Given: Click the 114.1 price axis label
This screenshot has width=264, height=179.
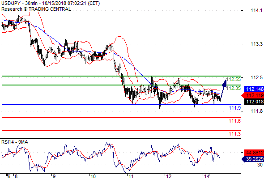Looking at the screenshot, I should (x=257, y=10).
